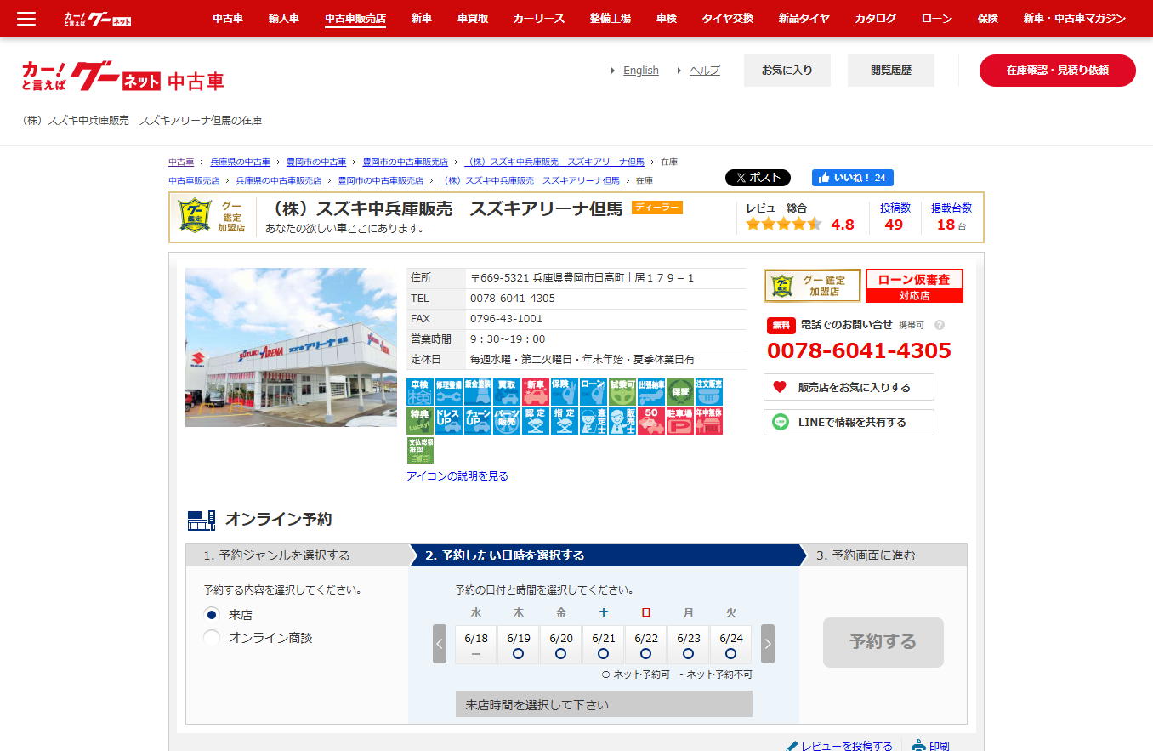Click the 買取 service icon

[x=507, y=392]
